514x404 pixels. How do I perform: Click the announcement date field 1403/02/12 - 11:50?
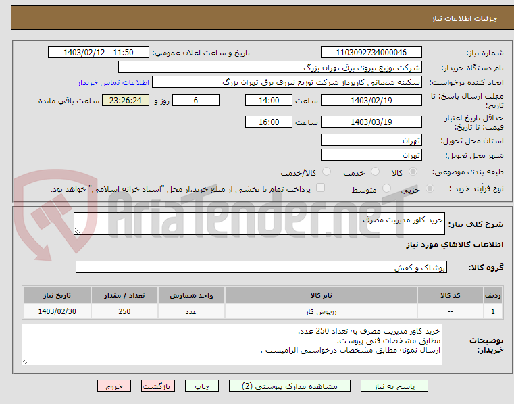click(99, 53)
